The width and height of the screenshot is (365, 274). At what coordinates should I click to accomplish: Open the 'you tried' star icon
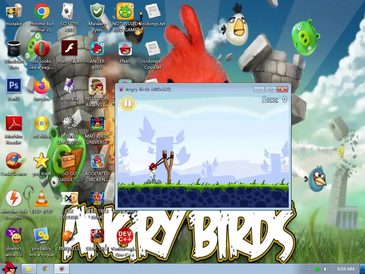(41, 161)
